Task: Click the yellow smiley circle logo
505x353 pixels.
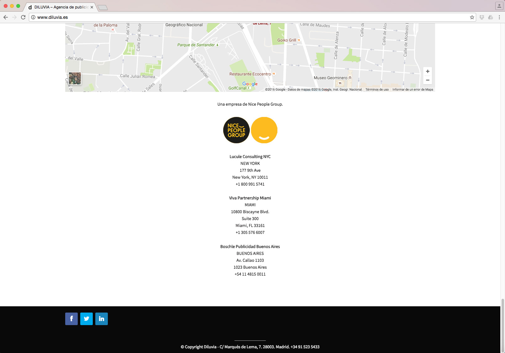Action: pyautogui.click(x=264, y=130)
